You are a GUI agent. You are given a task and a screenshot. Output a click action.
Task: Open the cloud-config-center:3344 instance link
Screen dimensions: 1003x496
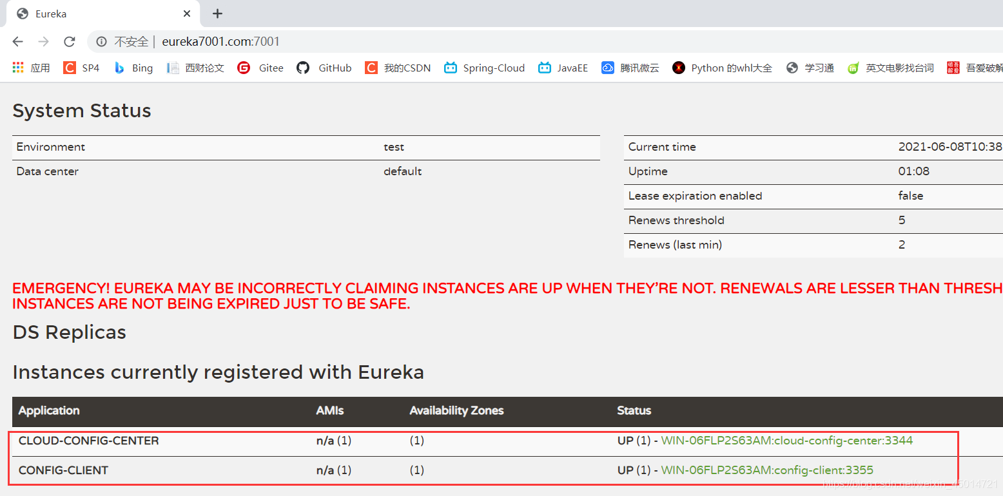[787, 441]
